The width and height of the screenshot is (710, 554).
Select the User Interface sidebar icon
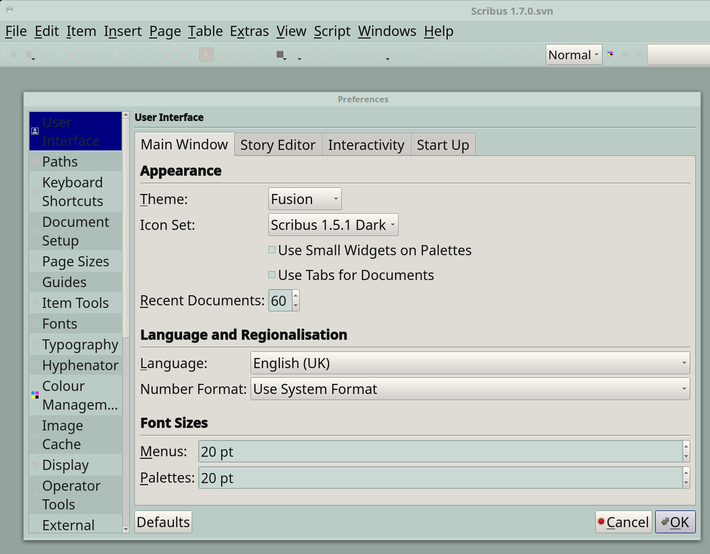[x=35, y=131]
